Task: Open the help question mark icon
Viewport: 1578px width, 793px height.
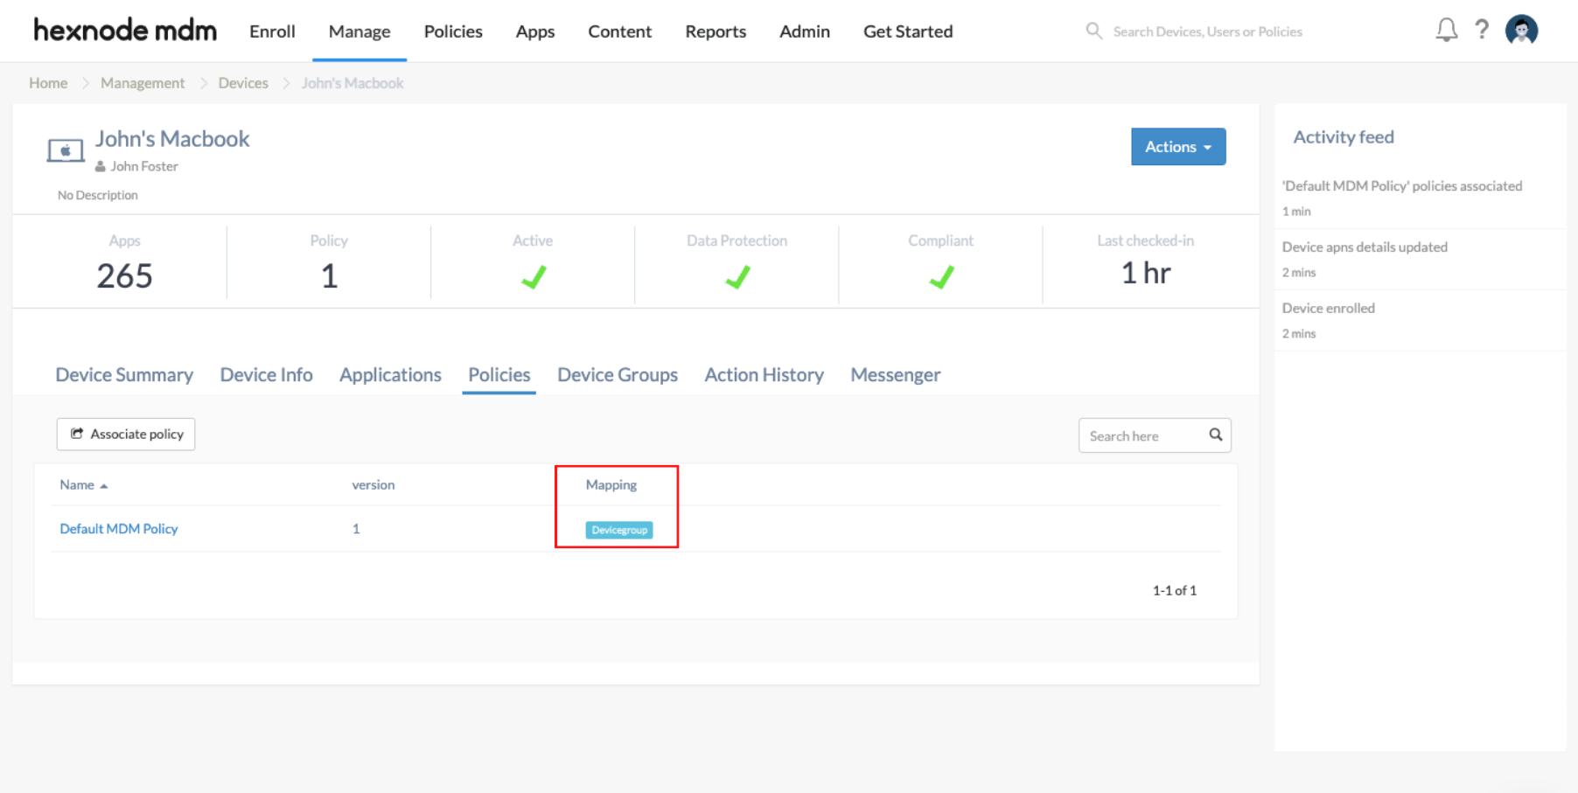Action: (1481, 31)
